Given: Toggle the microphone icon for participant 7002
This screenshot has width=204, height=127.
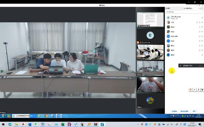Looking at the screenshot, I should [200, 22].
